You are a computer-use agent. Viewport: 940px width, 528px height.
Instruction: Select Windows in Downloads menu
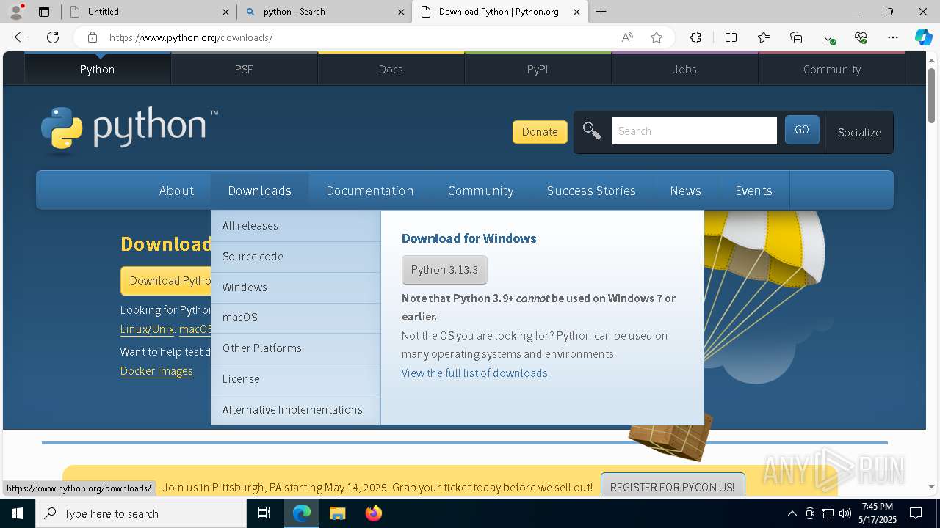[x=295, y=287]
